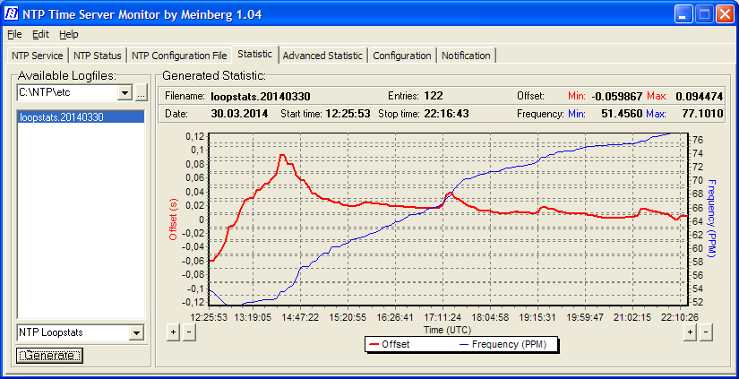Select loopstats.20140330 in the logfile list
The image size is (739, 379).
click(x=61, y=116)
